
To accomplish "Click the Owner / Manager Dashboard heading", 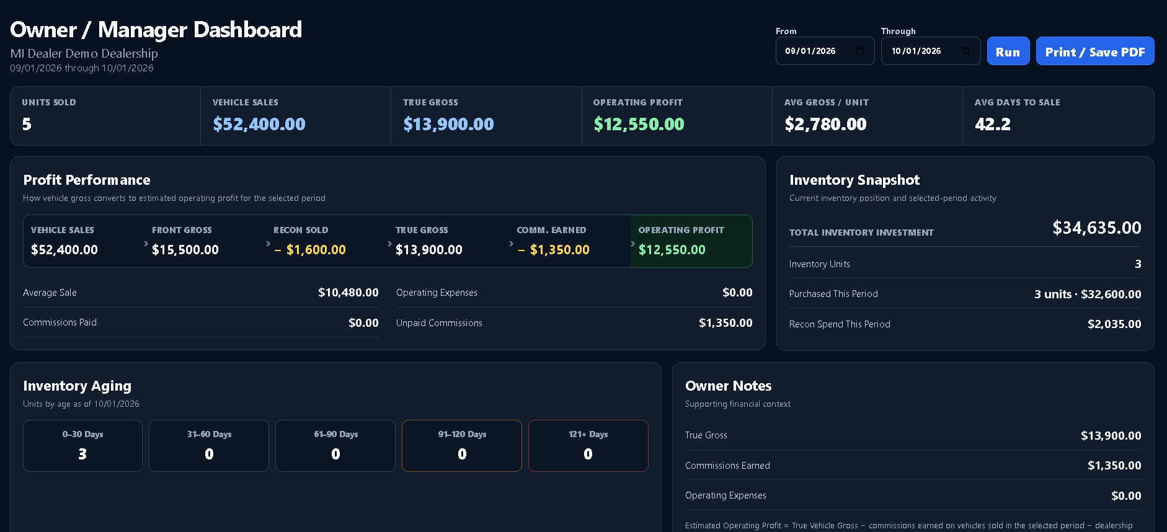I will point(156,30).
